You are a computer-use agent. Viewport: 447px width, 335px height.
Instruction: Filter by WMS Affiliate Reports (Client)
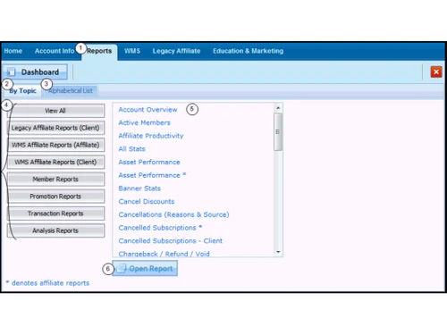coord(55,162)
